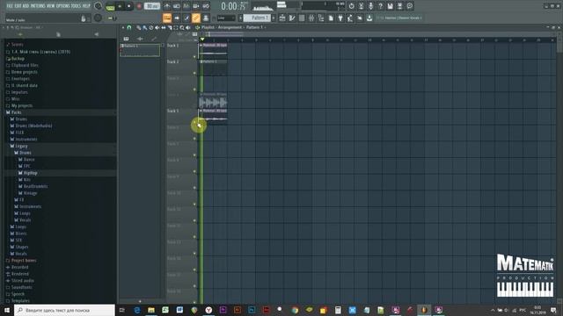Click the microphone recording icon
563x316 pixels.
[x=371, y=6]
